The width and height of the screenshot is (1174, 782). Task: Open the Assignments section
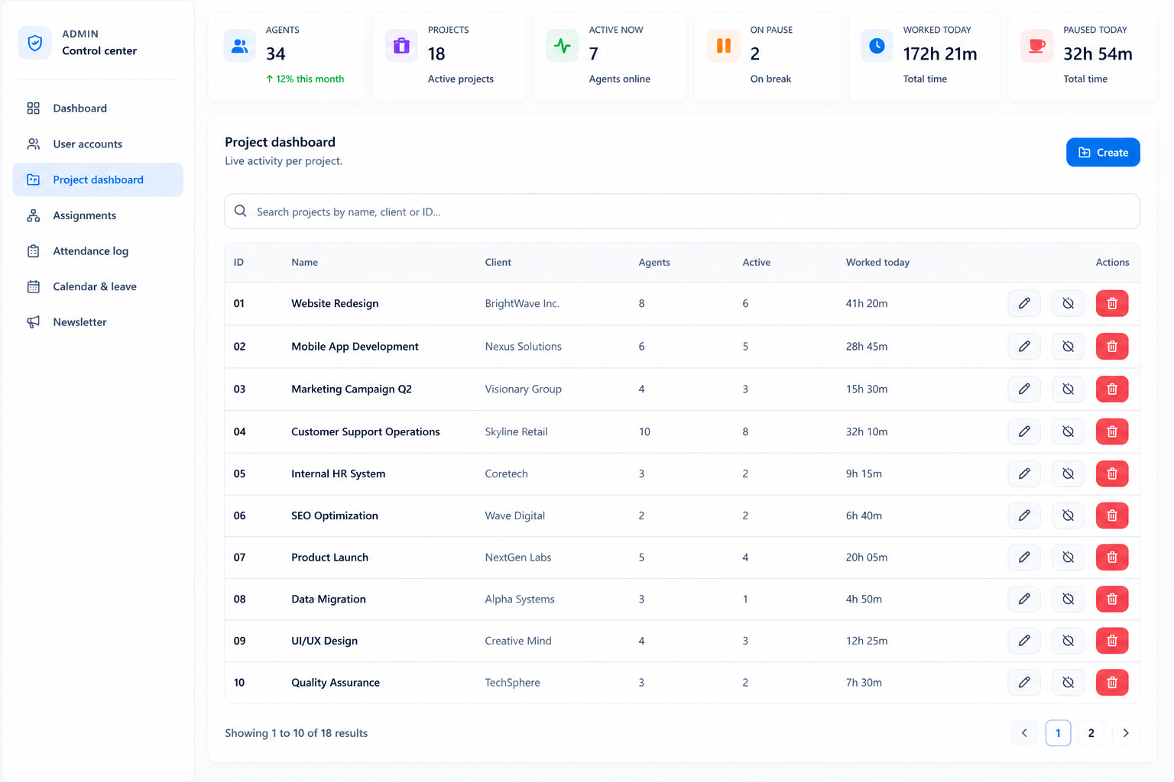pyautogui.click(x=98, y=215)
